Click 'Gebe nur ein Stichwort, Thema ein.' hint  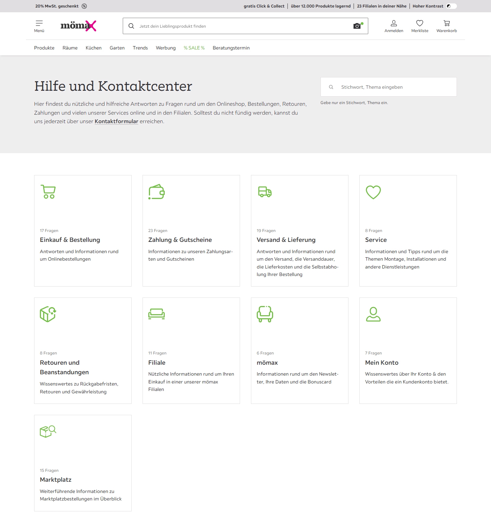[x=354, y=103]
